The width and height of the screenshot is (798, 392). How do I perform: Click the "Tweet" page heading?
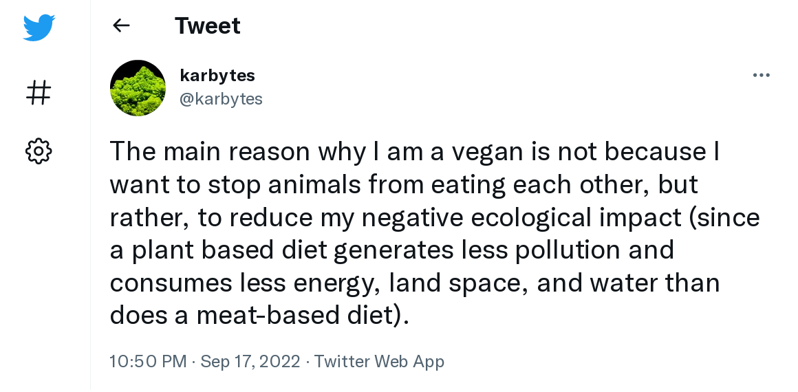pos(207,26)
